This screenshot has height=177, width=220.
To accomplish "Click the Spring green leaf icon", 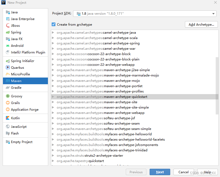I will coord(8,32).
